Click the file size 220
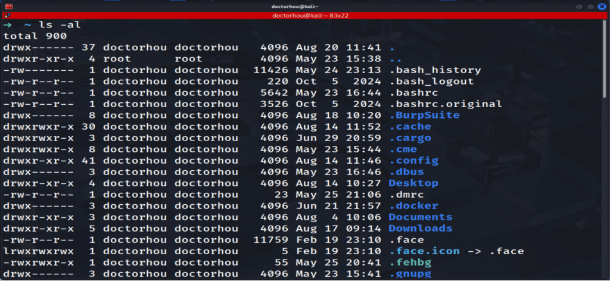This screenshot has width=610, height=281. (278, 82)
